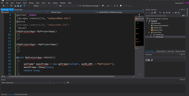Image resolution: width=189 pixels, height=96 pixels.
Task: Switch to the Class View tab
Action: (171, 51)
